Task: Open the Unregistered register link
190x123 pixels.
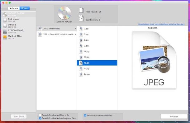Action: [x=161, y=24]
